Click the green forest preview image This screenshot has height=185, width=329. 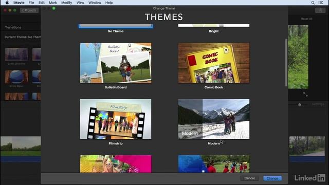point(298,57)
